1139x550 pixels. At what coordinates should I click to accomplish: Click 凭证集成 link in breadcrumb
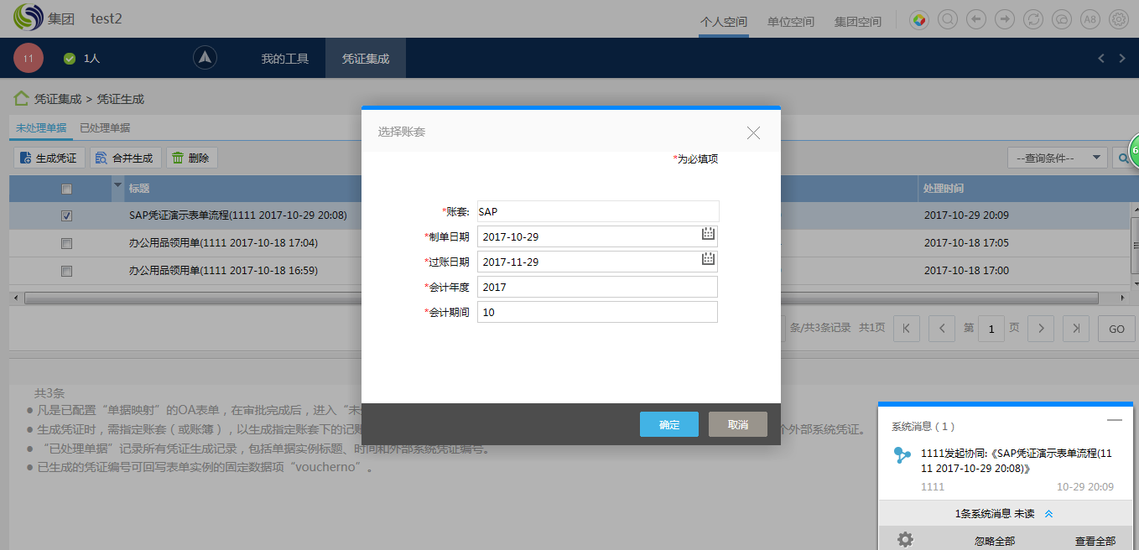pos(58,99)
